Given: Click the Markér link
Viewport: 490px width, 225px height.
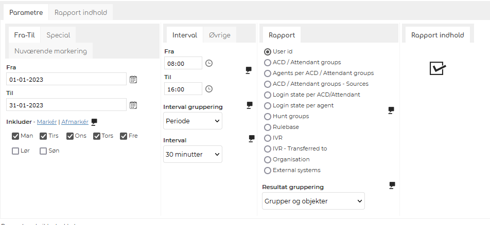Looking at the screenshot, I should coord(47,122).
